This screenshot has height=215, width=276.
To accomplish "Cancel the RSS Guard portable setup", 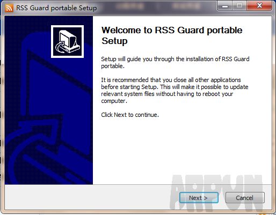I will 245,198.
